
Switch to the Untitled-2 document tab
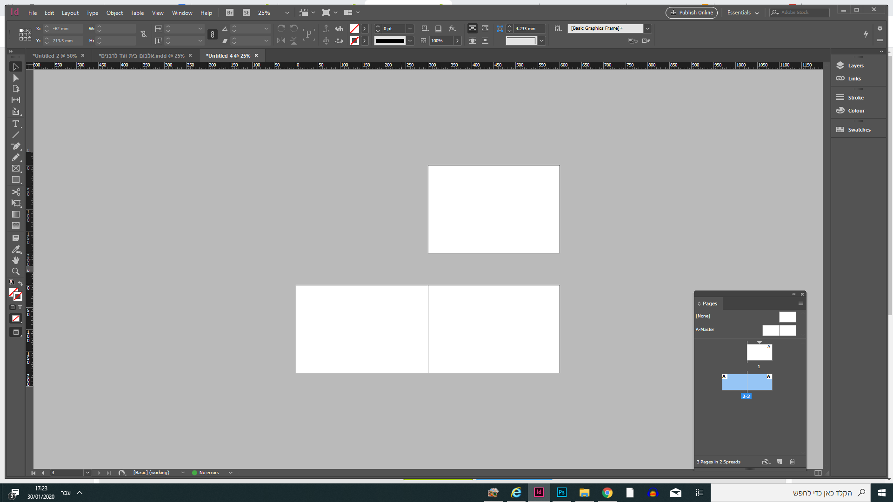pyautogui.click(x=54, y=56)
